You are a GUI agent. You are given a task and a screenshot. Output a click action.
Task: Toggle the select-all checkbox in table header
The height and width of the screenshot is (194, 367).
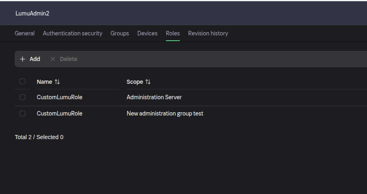tap(22, 81)
